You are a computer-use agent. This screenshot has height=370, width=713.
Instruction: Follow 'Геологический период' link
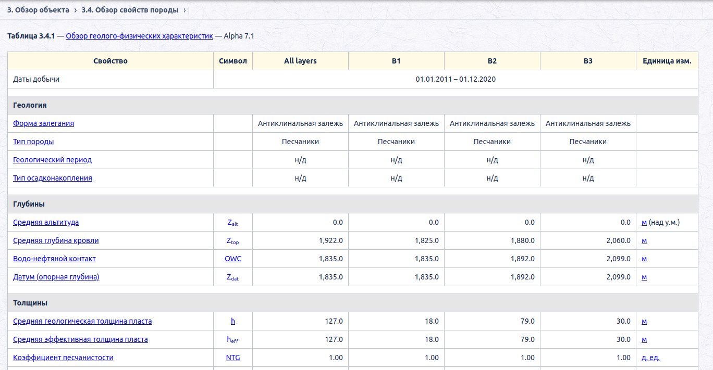[52, 160]
